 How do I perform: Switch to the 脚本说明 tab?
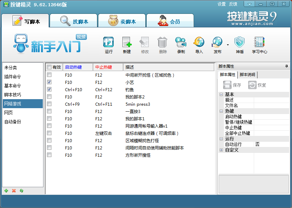(247, 75)
